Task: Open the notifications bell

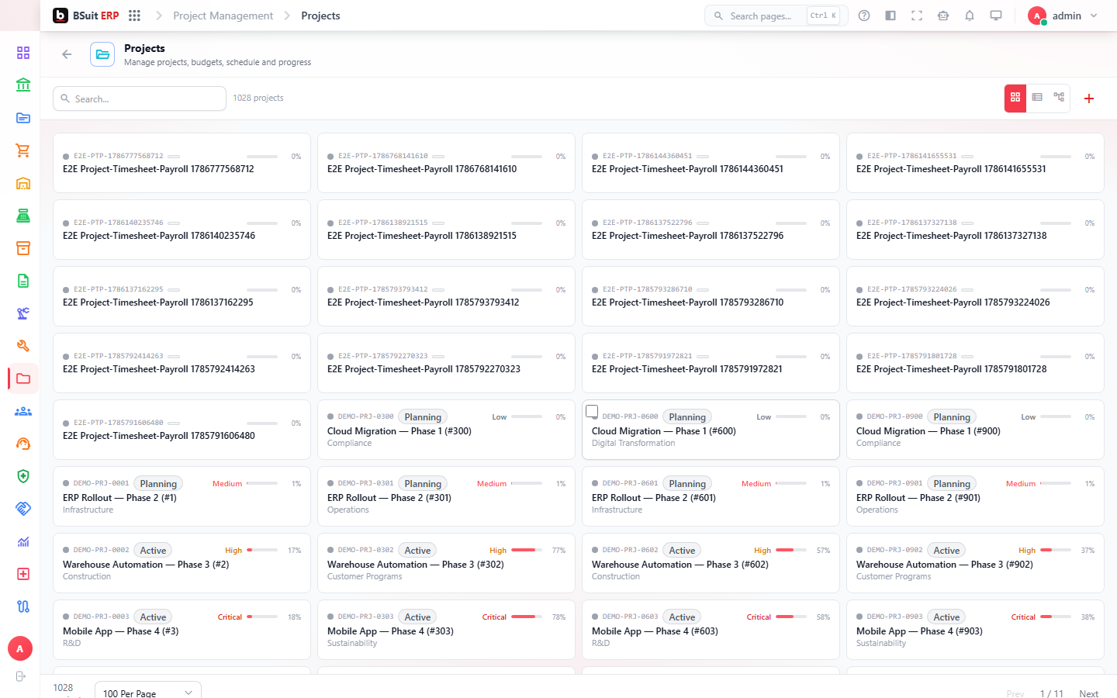Action: click(x=970, y=16)
